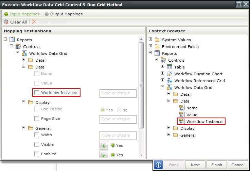Select the Yes radio for Visible

(113, 145)
